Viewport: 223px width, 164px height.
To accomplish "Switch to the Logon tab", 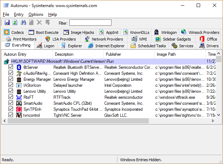I will [45, 46].
